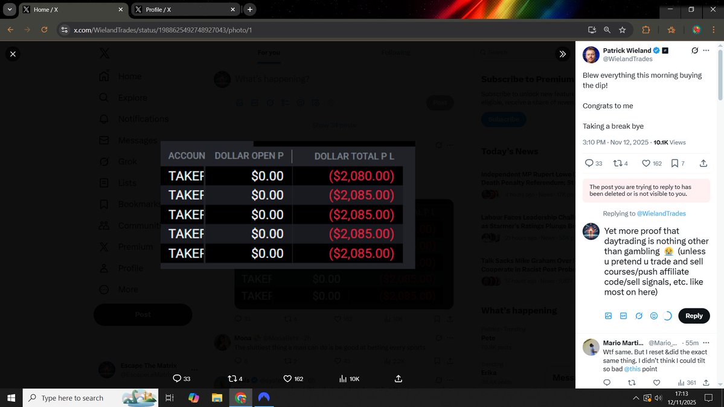Enhance reply with Grok icon in composer

(639, 316)
